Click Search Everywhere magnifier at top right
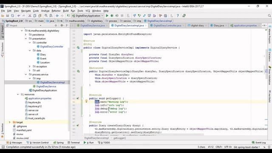 click(269, 16)
